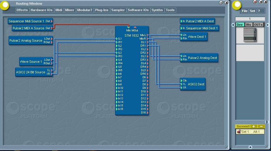Click the Set button in the side panel
Viewport: 271px width, 151px height.
252,11
